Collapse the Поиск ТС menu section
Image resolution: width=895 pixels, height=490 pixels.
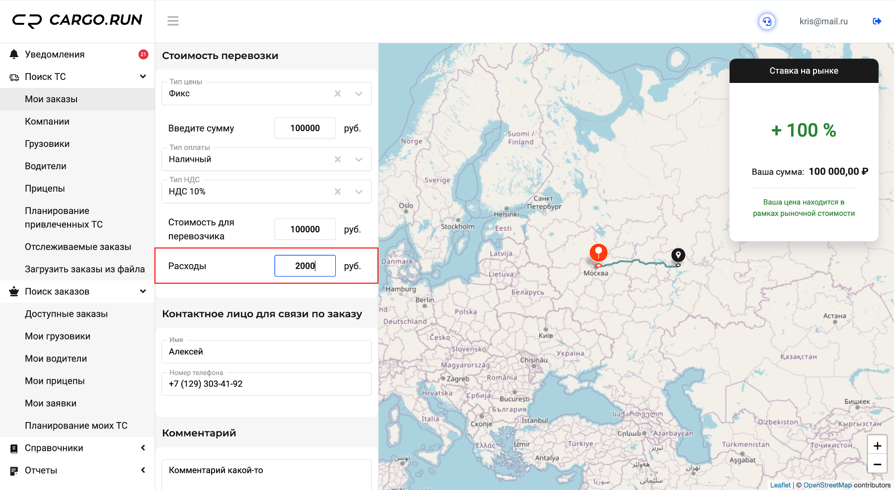click(143, 76)
